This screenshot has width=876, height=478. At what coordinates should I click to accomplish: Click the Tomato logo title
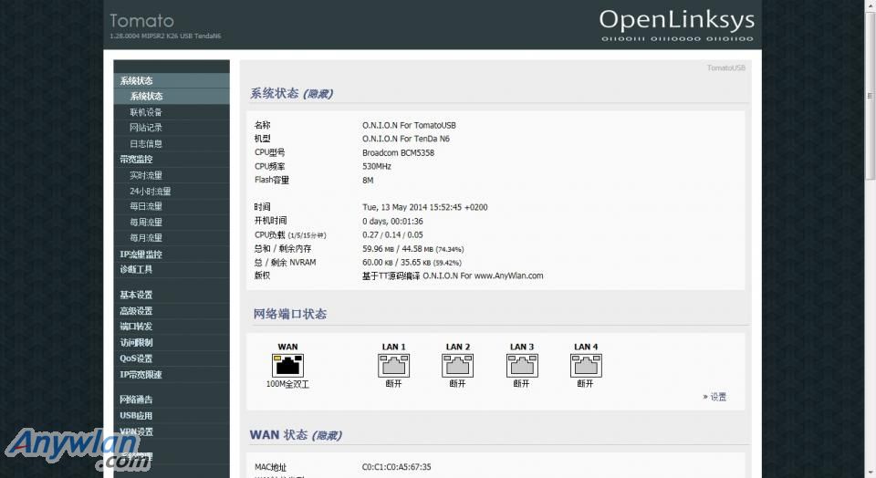[x=142, y=21]
